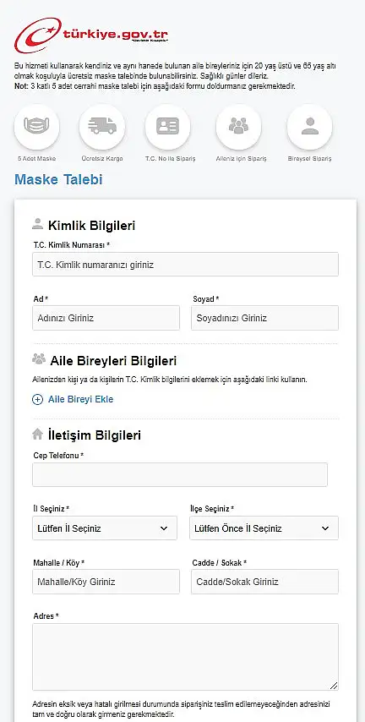Click the chevron arrow of the İlçe dropdown

tap(325, 528)
